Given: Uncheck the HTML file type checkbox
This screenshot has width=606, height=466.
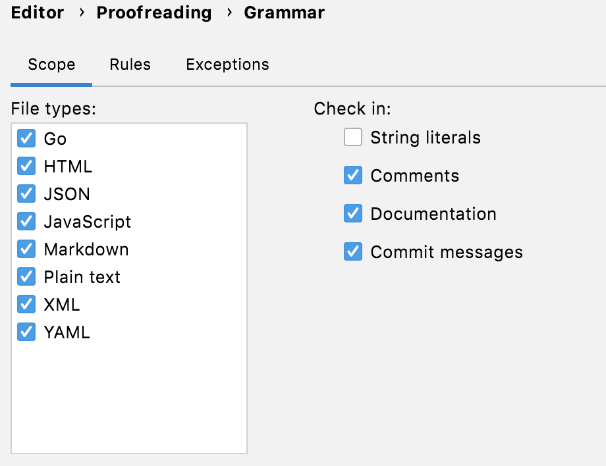Looking at the screenshot, I should [x=26, y=166].
